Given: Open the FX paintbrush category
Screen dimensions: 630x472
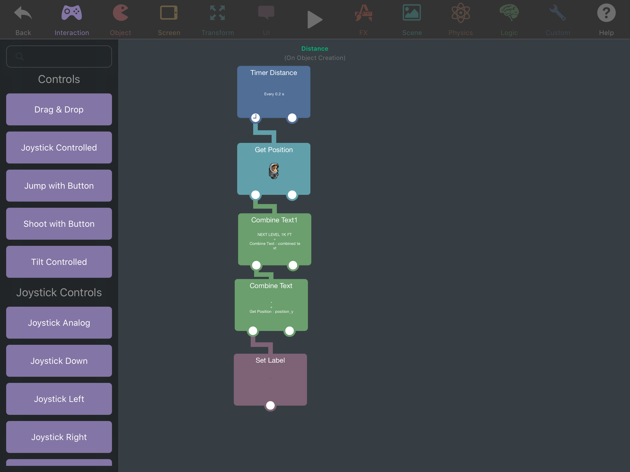Looking at the screenshot, I should click(363, 13).
